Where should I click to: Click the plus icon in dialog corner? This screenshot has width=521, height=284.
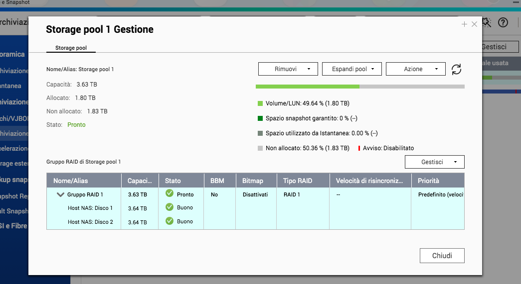pyautogui.click(x=464, y=24)
